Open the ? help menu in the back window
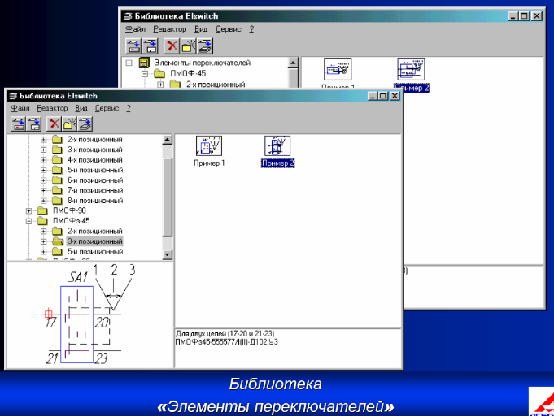Image resolution: width=554 pixels, height=416 pixels. coord(251,29)
